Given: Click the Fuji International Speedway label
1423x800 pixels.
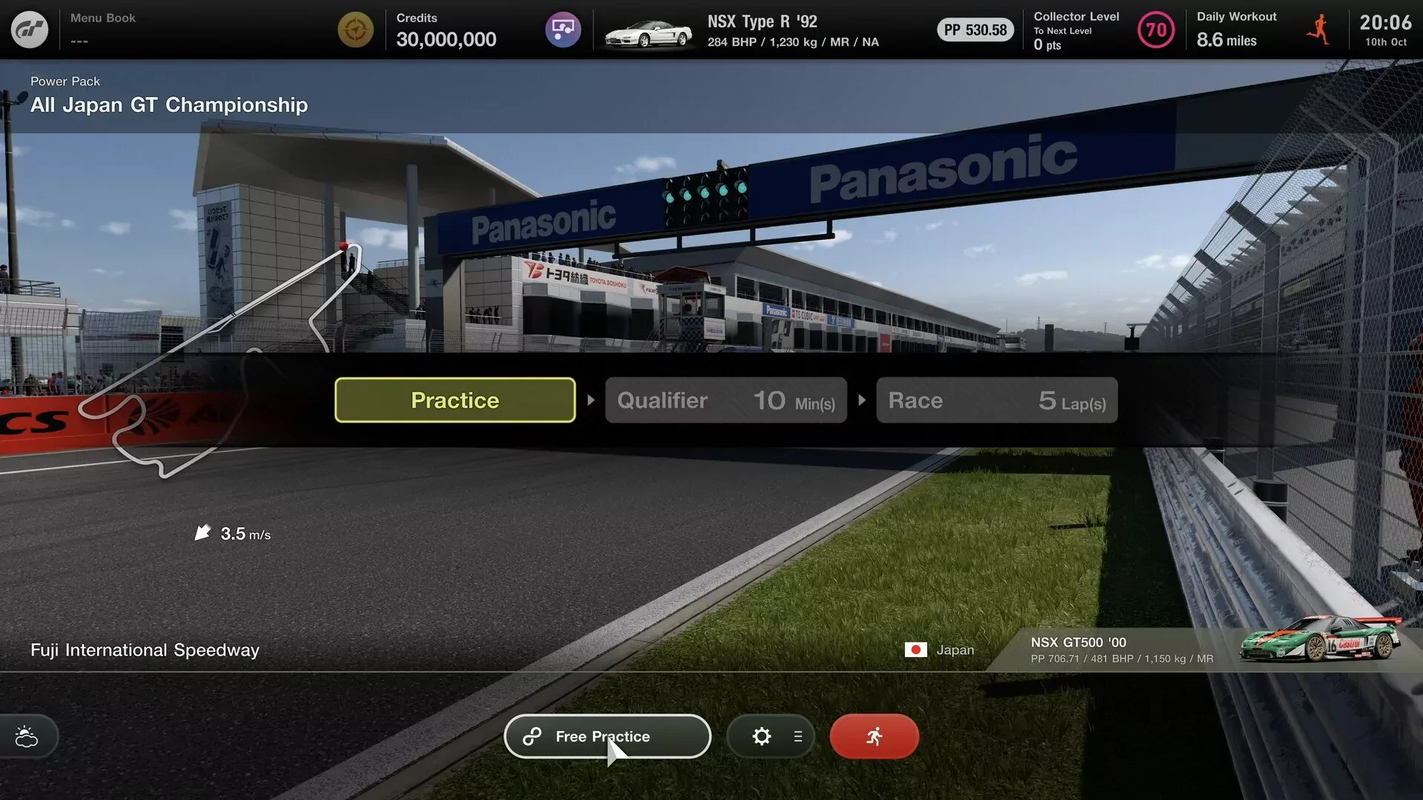Looking at the screenshot, I should pyautogui.click(x=145, y=650).
